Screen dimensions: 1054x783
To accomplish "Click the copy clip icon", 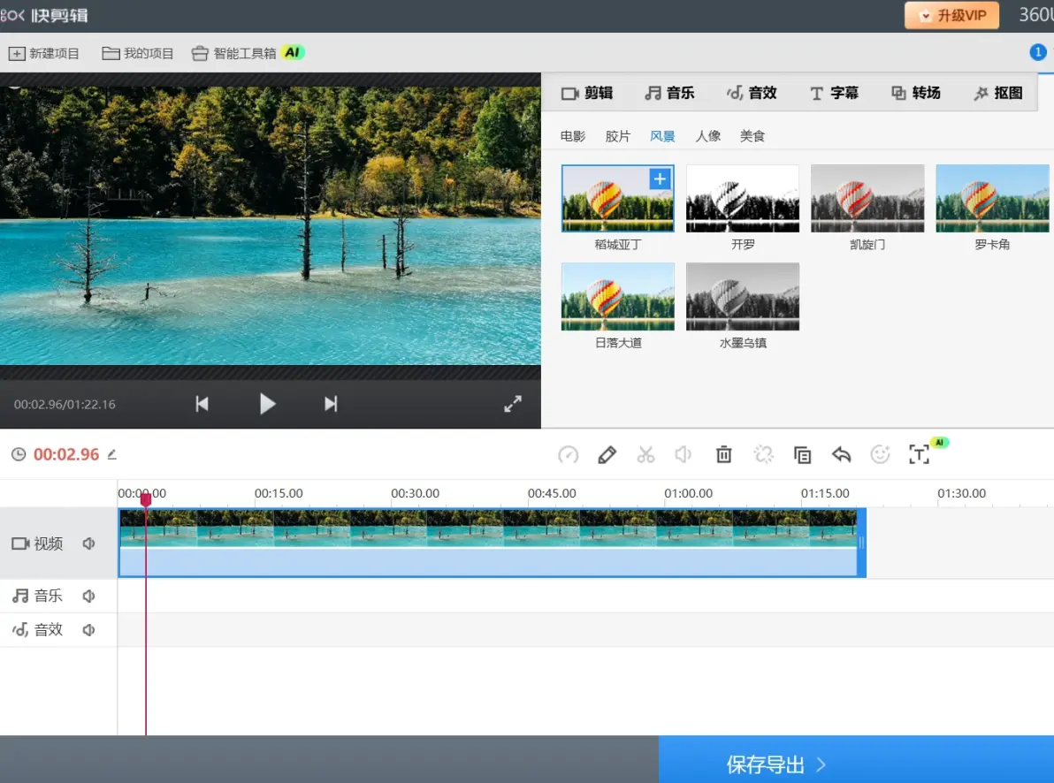I will click(x=802, y=455).
